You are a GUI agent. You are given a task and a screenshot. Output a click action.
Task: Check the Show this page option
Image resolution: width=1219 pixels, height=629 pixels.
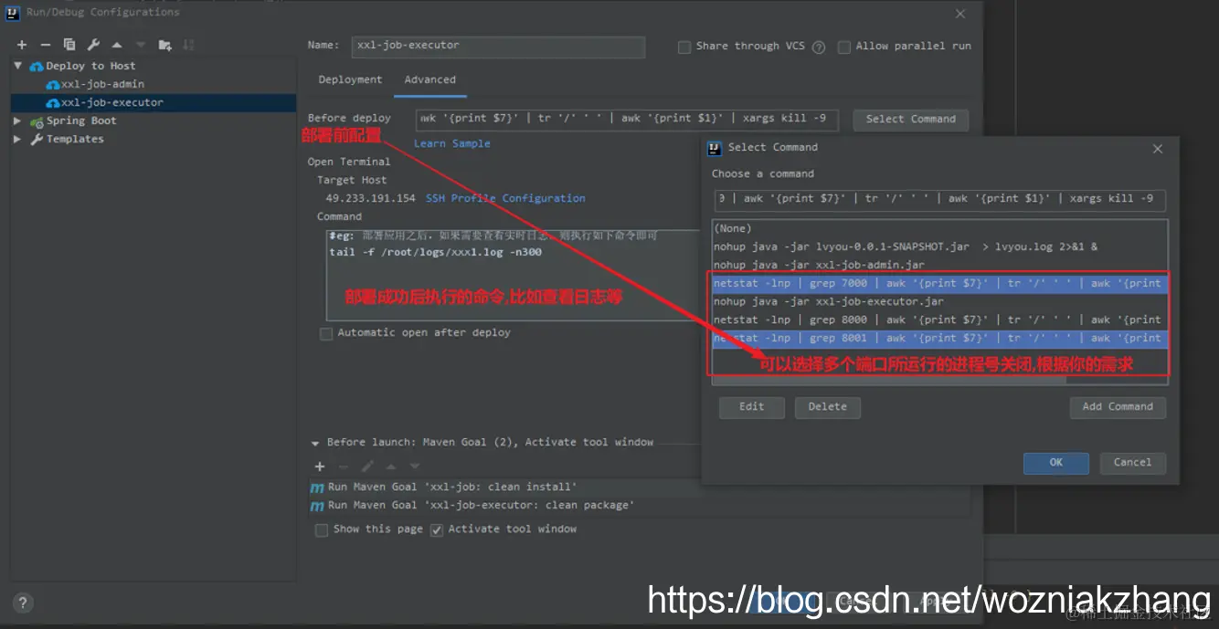(322, 529)
